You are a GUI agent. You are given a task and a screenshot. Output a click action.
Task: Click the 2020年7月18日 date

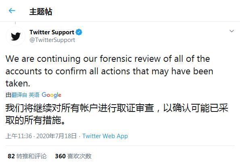tap(56, 136)
